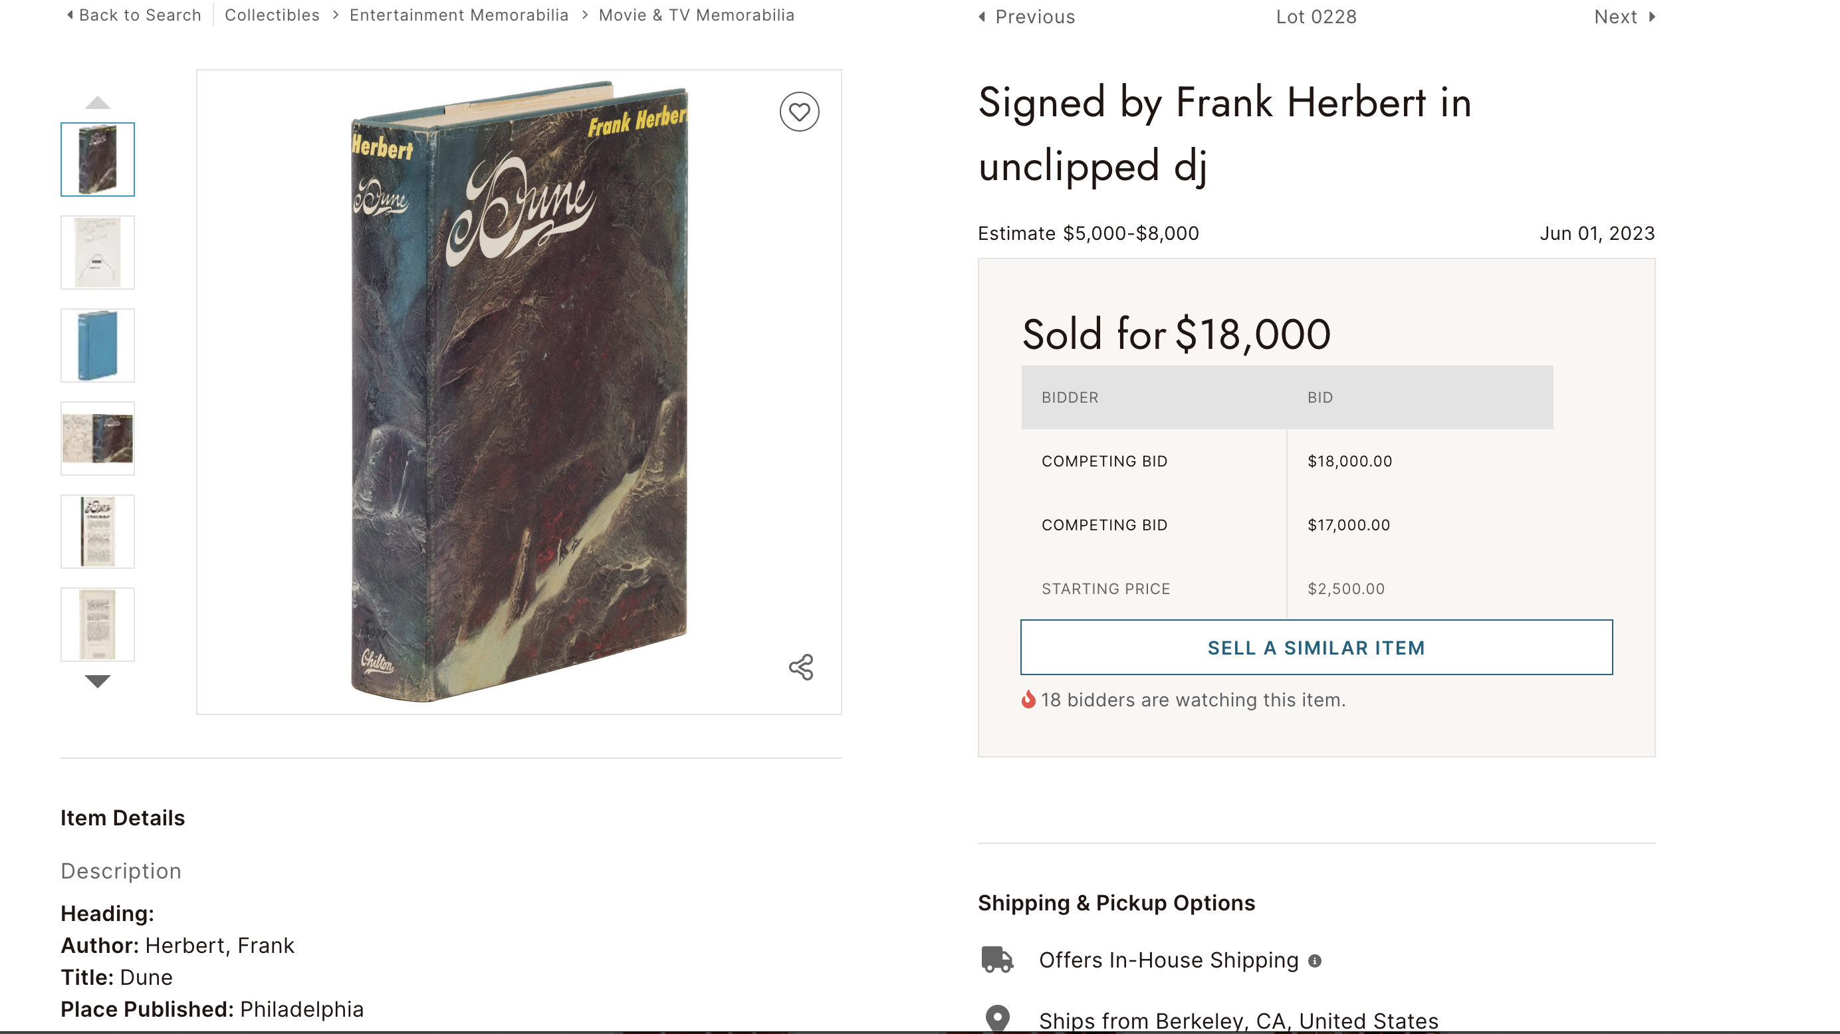1840x1034 pixels.
Task: Open Movie & TV Memorabilia breadcrumb
Action: [697, 15]
